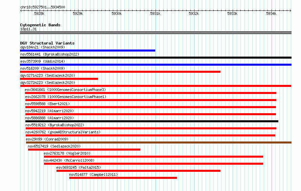This screenshot has width=301, height=191.
Task: Open the esv3641661 label link
Action: pyautogui.click(x=65, y=90)
